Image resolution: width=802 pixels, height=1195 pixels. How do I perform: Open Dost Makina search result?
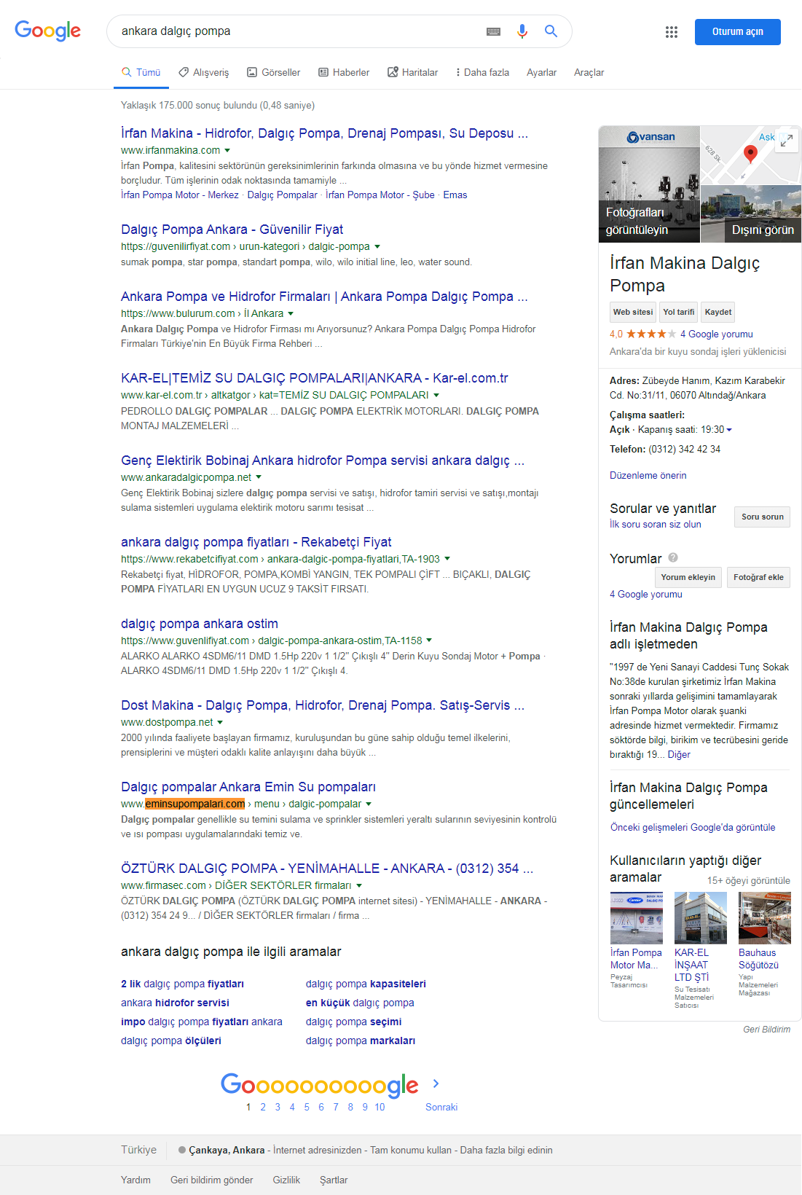pos(322,705)
